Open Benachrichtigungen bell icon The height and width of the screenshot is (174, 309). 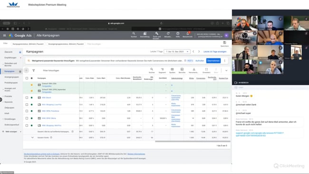pyautogui.click(x=187, y=35)
